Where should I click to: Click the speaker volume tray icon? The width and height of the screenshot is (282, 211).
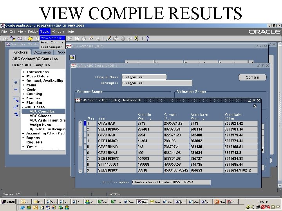[x=253, y=207]
